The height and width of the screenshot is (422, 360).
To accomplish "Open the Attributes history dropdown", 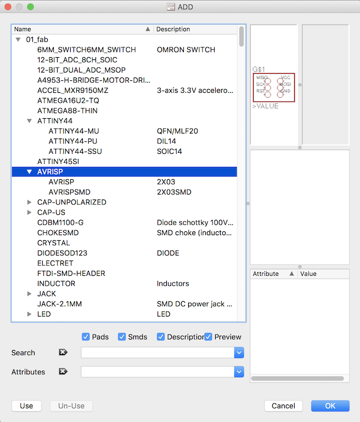I will click(239, 372).
